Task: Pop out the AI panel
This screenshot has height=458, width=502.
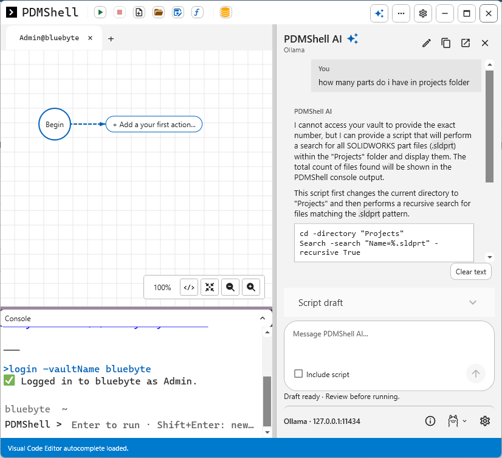Action: click(x=466, y=43)
